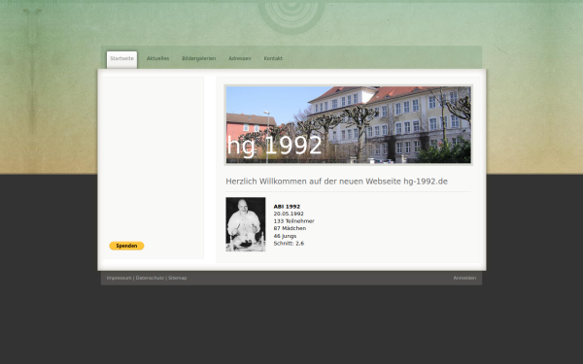Click the '46 Jungs' line
The width and height of the screenshot is (583, 364).
coord(285,236)
